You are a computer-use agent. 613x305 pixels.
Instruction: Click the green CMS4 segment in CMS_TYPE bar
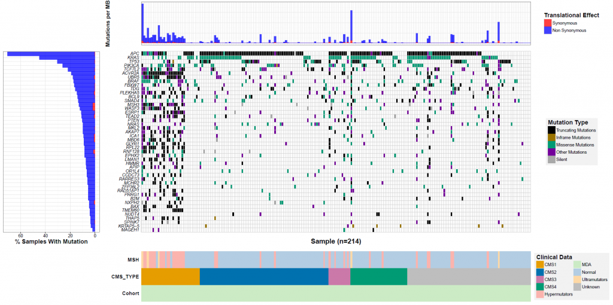click(378, 276)
